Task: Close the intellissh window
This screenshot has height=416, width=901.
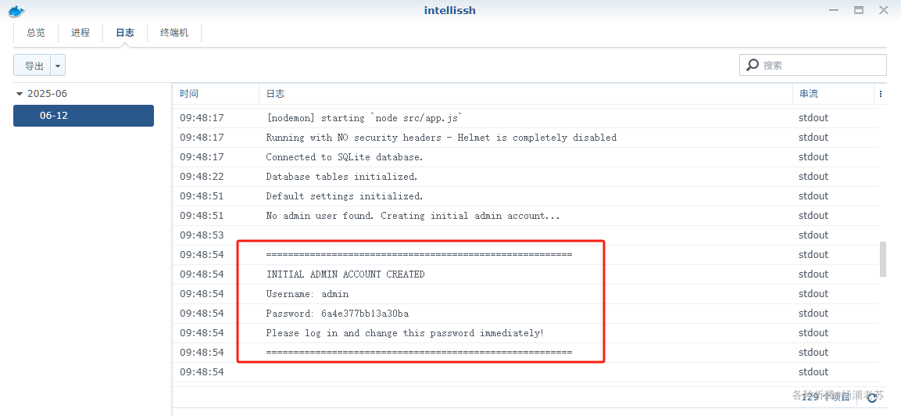Action: pos(884,10)
